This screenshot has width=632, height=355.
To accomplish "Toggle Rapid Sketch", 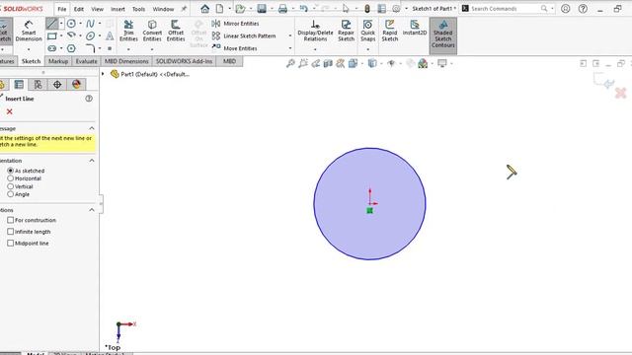I will pos(389,31).
